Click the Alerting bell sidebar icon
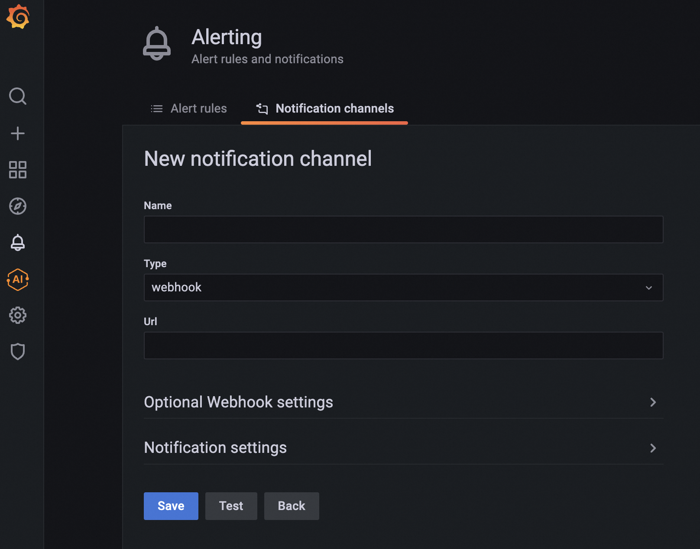 tap(18, 242)
